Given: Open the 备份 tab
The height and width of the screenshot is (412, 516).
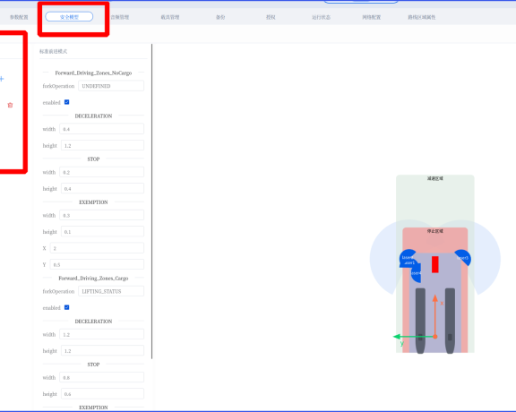Looking at the screenshot, I should 220,17.
